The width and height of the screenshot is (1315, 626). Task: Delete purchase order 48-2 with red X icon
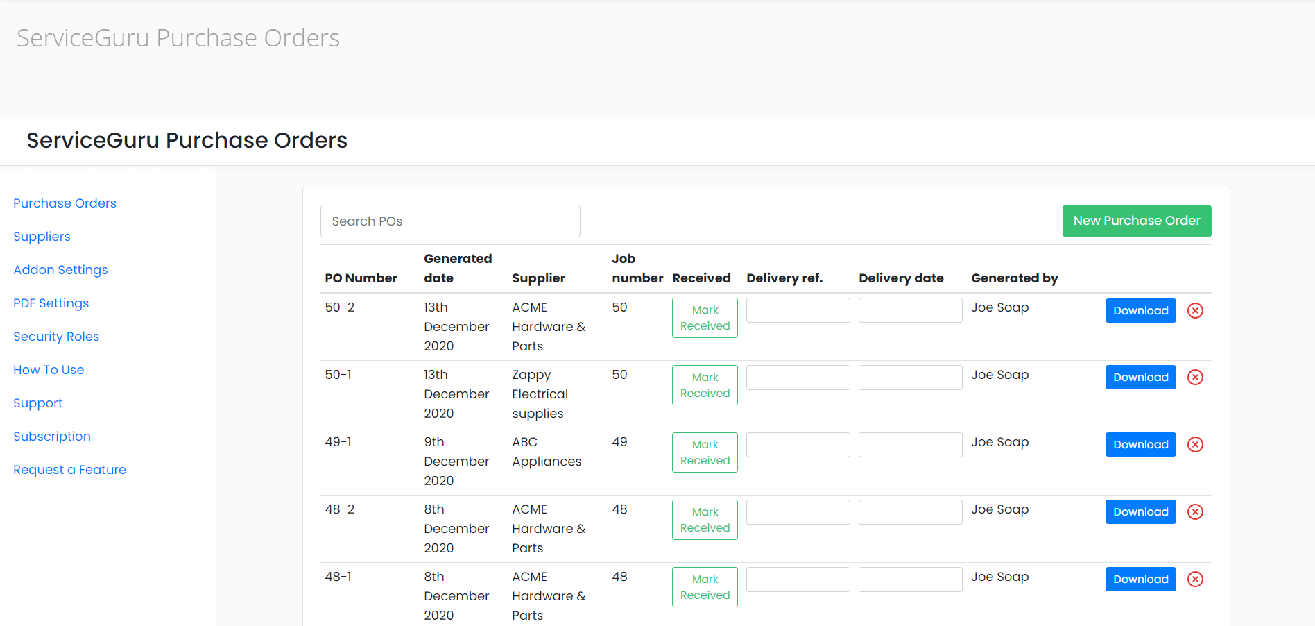1195,511
